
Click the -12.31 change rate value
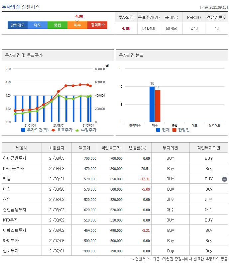coord(145,179)
